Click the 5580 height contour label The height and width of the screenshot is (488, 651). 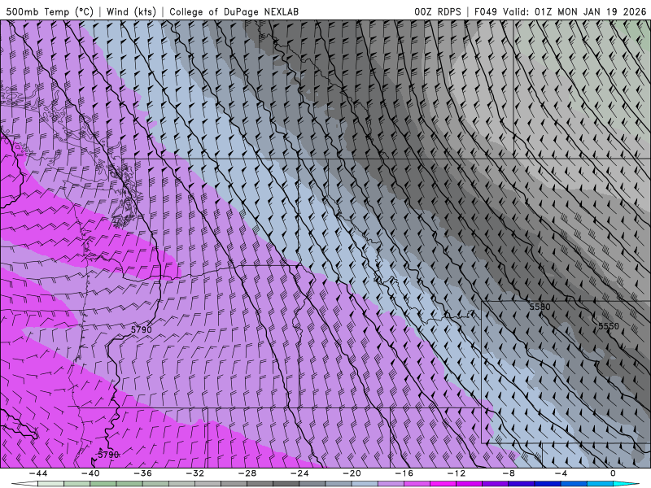[x=540, y=307]
